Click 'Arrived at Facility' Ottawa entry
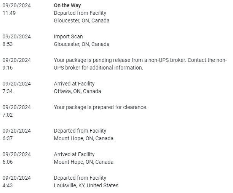233x193 pixels. [x=74, y=84]
